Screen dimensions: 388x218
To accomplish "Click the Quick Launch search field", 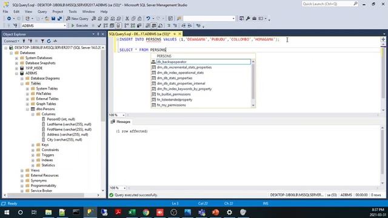I will (x=327, y=4).
